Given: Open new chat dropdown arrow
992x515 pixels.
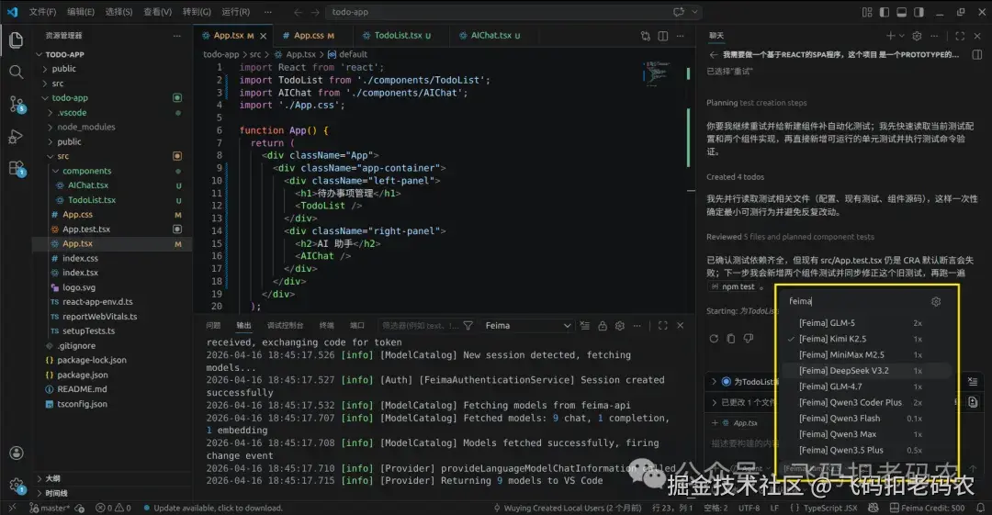Looking at the screenshot, I should pos(901,36).
